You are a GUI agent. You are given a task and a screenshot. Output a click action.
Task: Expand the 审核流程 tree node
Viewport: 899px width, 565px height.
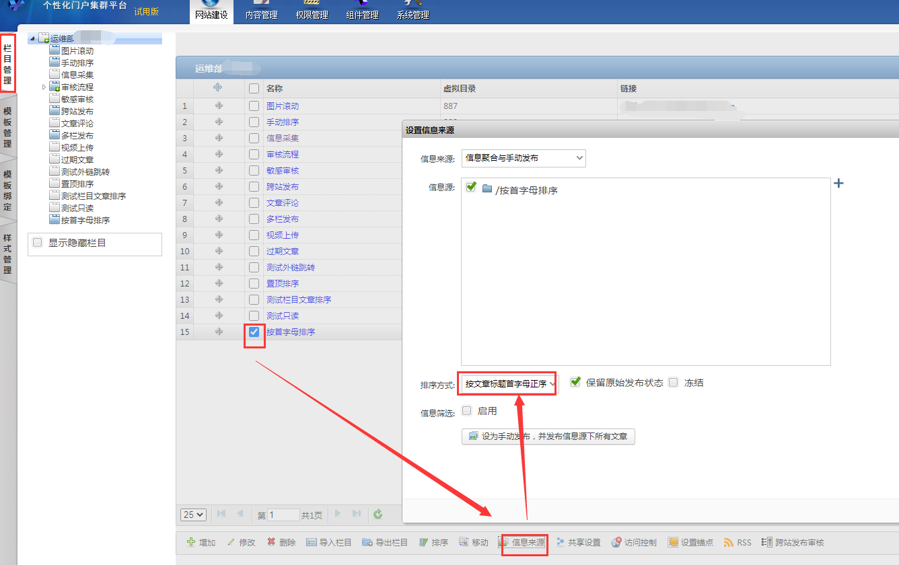[44, 87]
